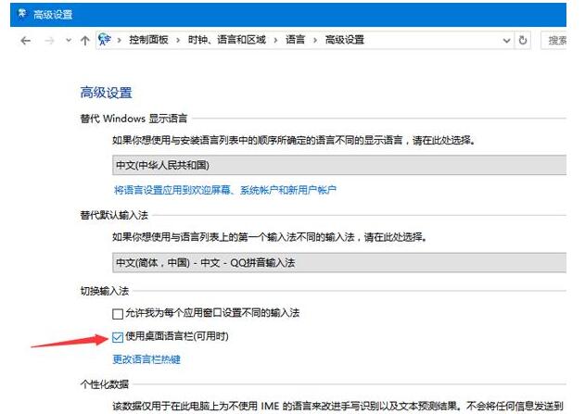The height and width of the screenshot is (414, 585).
Task: Click the forward navigation arrow
Action: tap(49, 40)
